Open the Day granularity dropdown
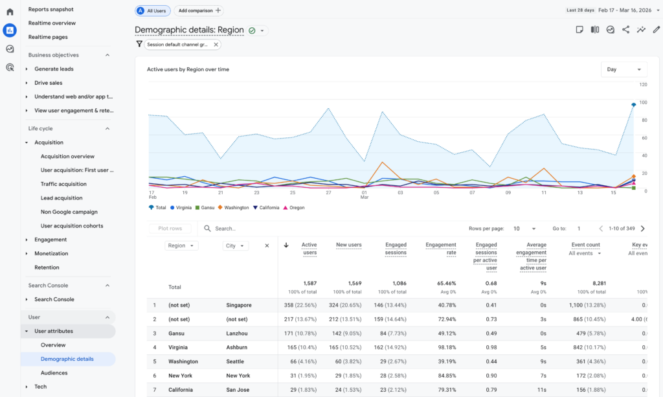This screenshot has height=397, width=663. click(x=624, y=69)
